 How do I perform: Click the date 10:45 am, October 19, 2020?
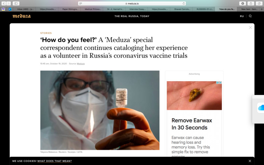coord(53,64)
